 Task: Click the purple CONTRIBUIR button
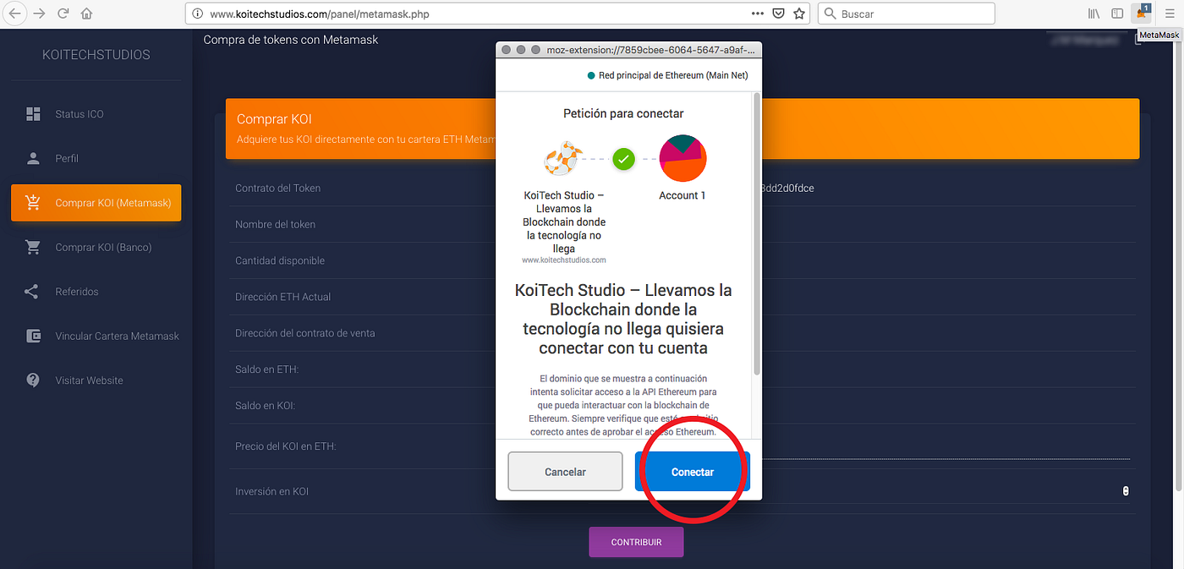[636, 542]
